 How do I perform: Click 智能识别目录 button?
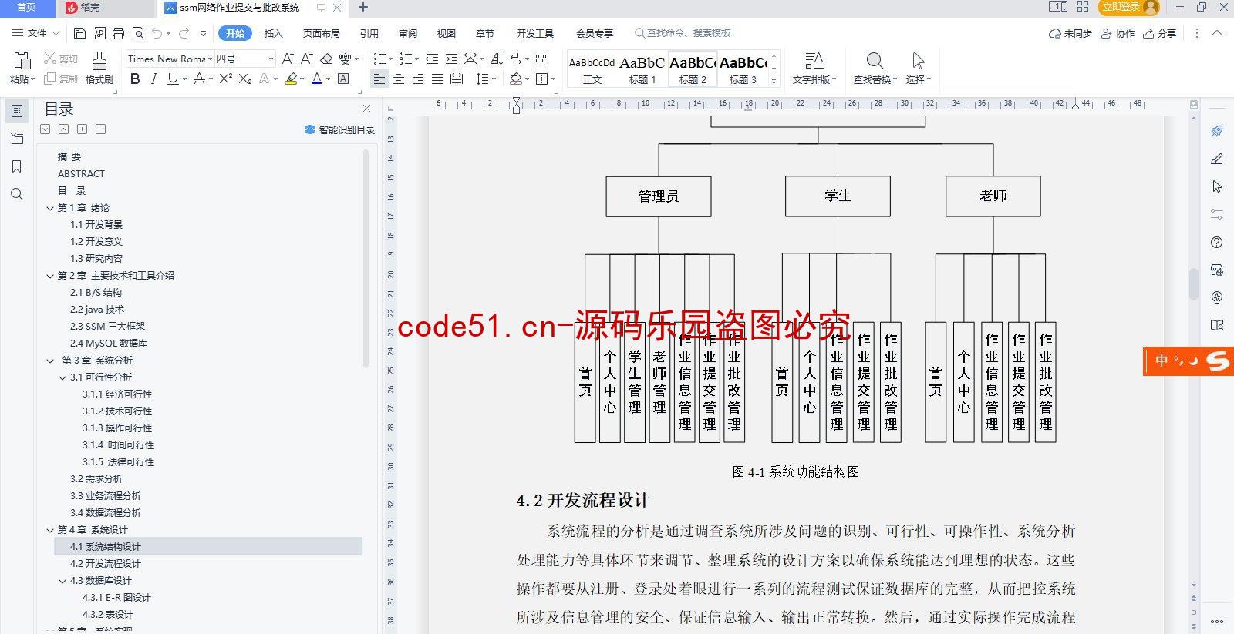pos(339,129)
